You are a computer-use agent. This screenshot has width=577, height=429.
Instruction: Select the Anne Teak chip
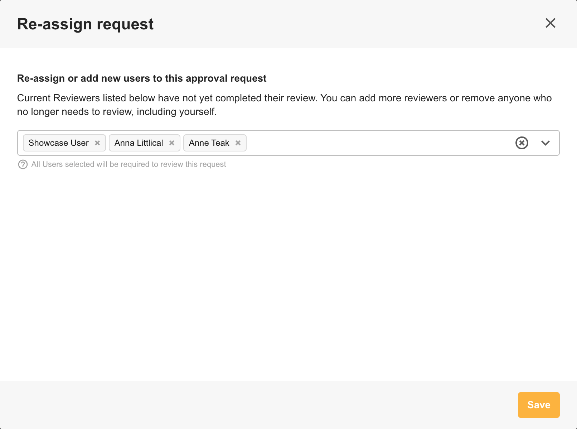click(209, 143)
